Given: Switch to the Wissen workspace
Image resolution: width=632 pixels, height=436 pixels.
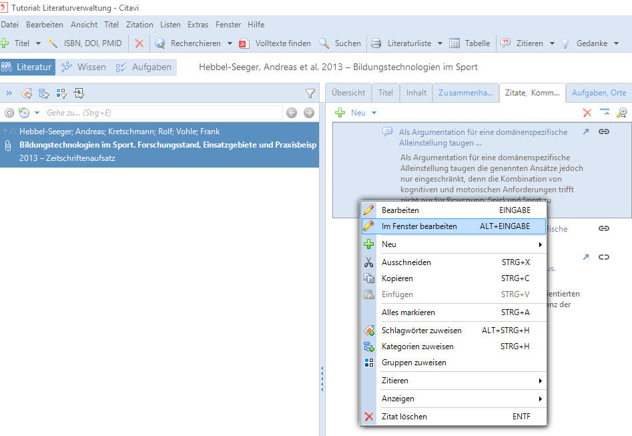Looking at the screenshot, I should pyautogui.click(x=84, y=67).
